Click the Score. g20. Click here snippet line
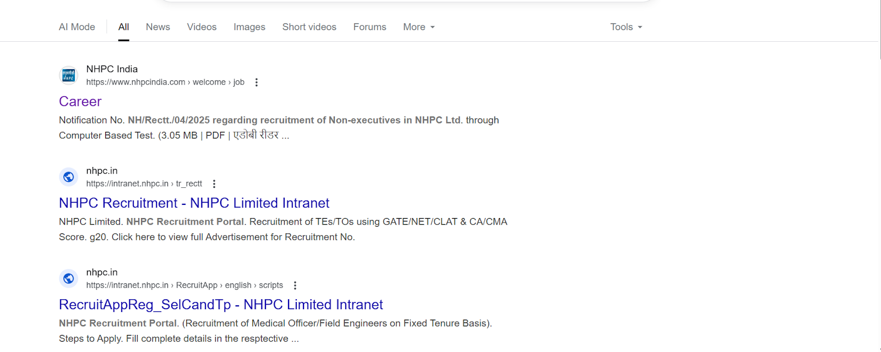Image resolution: width=881 pixels, height=352 pixels. 207,237
